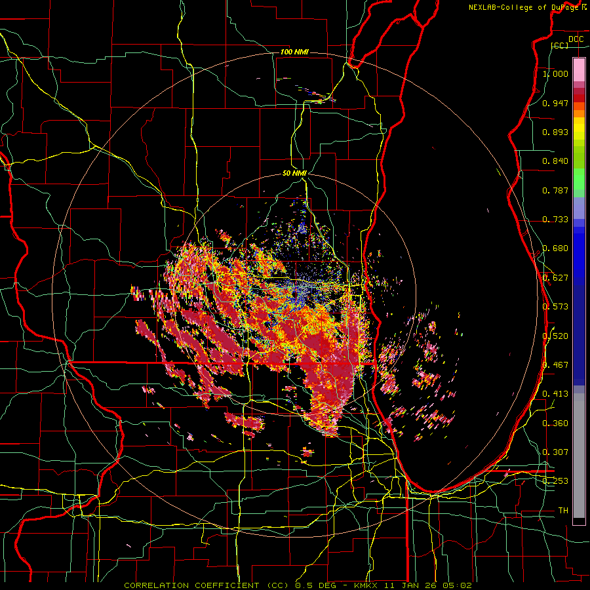Pick the bright green segment of the color bar

[x=579, y=179]
